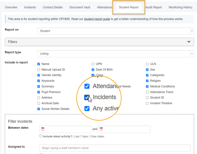197x154 pixels.
Task: Uncheck the Pupil Premium checkbox
Action: tap(39, 92)
